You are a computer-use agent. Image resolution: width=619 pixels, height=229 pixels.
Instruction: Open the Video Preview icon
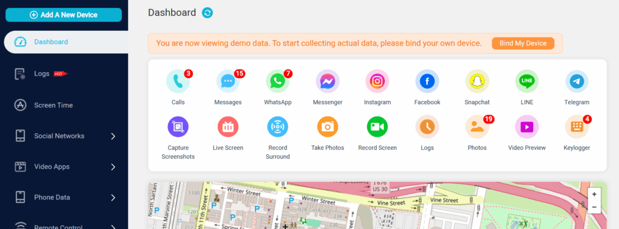(527, 127)
